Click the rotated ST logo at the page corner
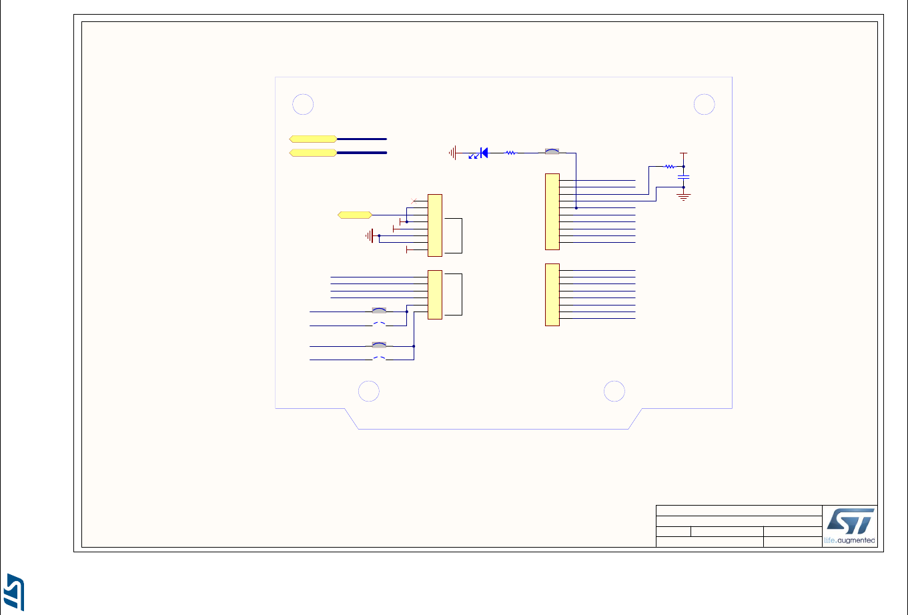This screenshot has height=615, width=908. pos(15,592)
